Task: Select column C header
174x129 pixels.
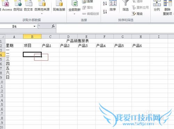Action: 50,37
